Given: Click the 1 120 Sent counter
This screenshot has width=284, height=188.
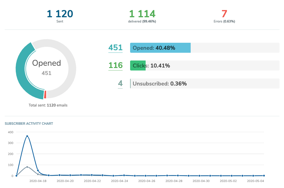Looking at the screenshot, I should tap(60, 14).
